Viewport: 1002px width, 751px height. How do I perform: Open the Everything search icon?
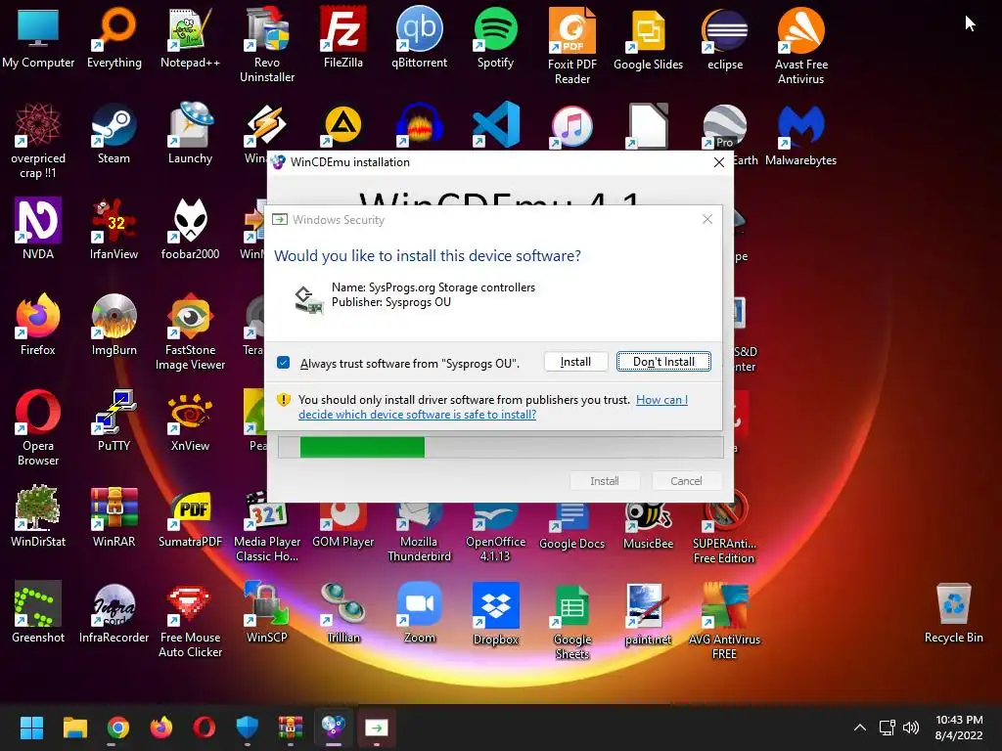tap(114, 38)
